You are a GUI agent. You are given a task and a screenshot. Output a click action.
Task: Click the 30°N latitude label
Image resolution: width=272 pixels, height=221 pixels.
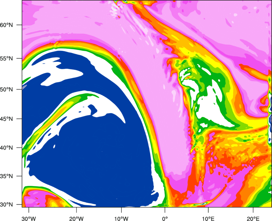click(6, 205)
